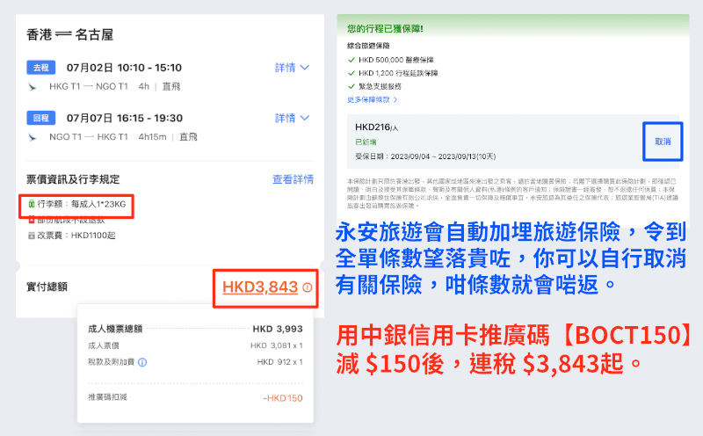Click the 07月02日 10:10 - 15:10 time
Screen dimensions: 703x436
click(x=124, y=68)
